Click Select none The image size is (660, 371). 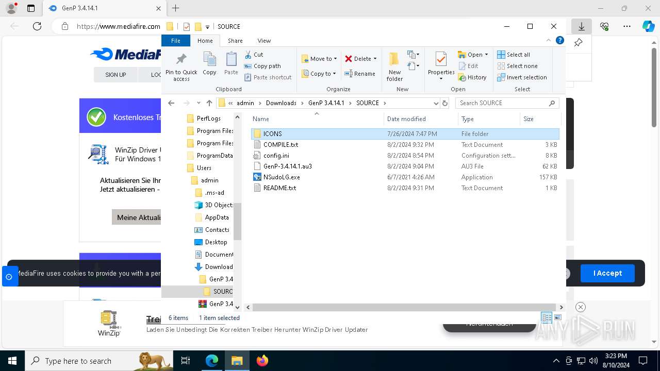click(517, 66)
